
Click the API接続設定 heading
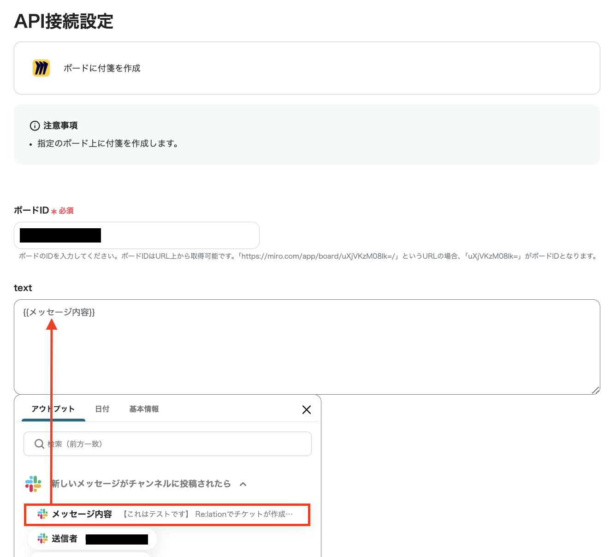click(x=64, y=21)
